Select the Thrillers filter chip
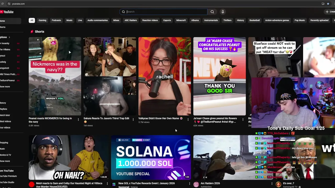 [x=227, y=20]
